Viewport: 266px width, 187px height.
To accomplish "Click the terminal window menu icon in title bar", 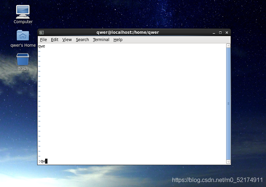I will 41,32.
